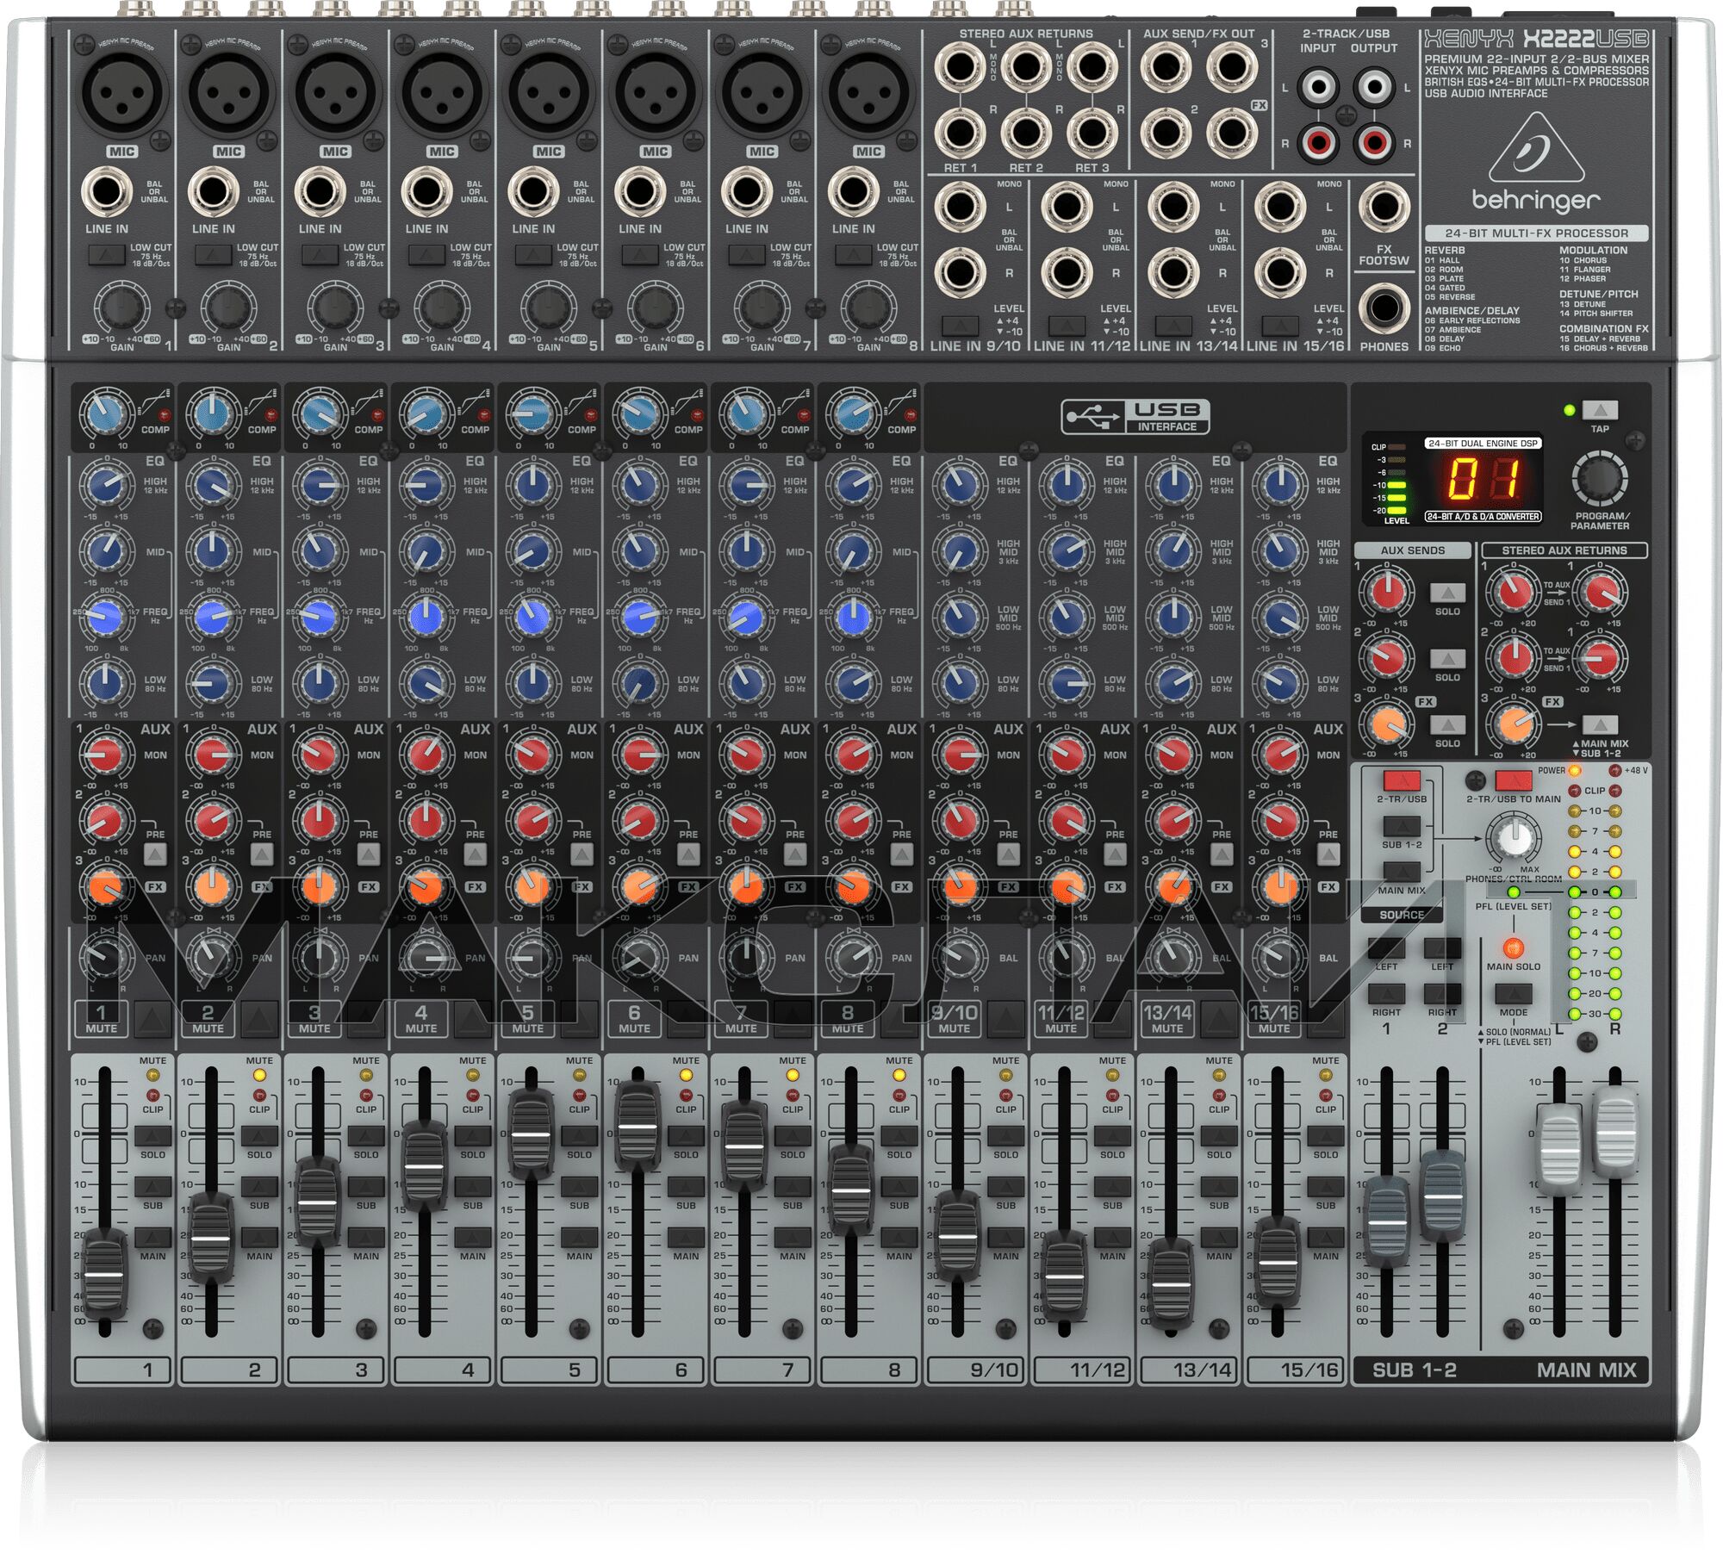Click the channel 2 GAIN knob
The image size is (1723, 1553).
pos(227,307)
